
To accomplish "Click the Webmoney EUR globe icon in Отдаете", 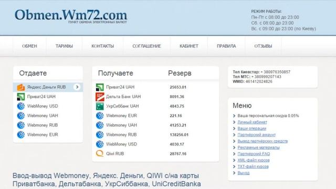I will tap(21, 134).
